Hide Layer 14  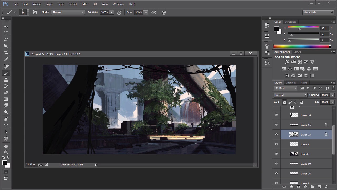point(276,115)
